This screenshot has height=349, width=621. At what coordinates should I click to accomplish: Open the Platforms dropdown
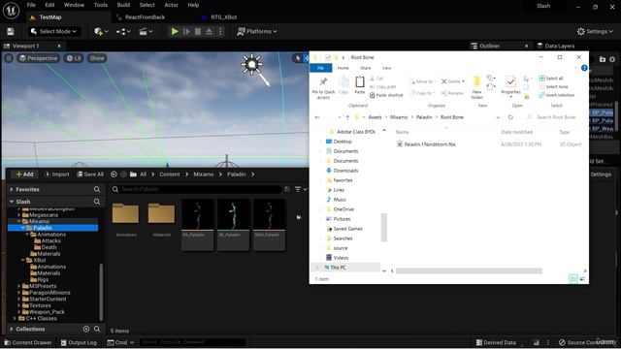[x=256, y=31]
